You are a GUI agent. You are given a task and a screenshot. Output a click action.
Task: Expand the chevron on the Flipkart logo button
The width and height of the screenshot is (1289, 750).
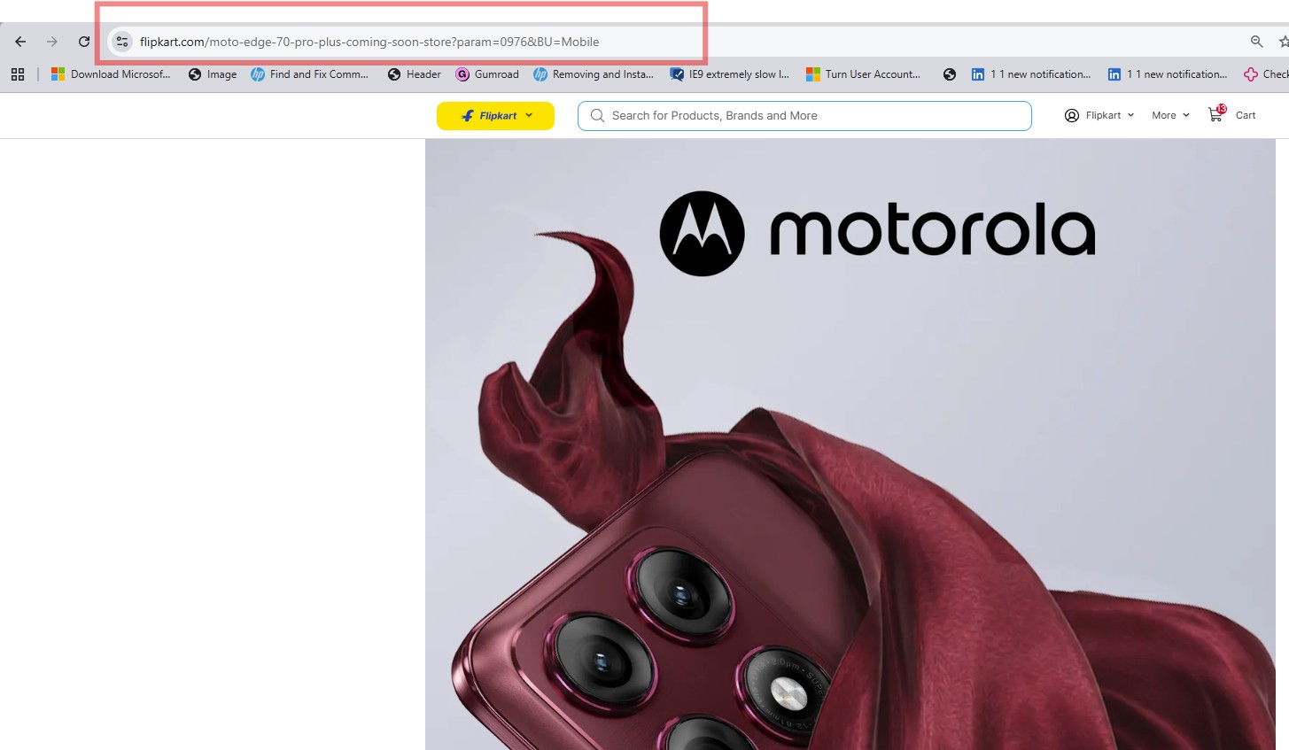click(529, 115)
